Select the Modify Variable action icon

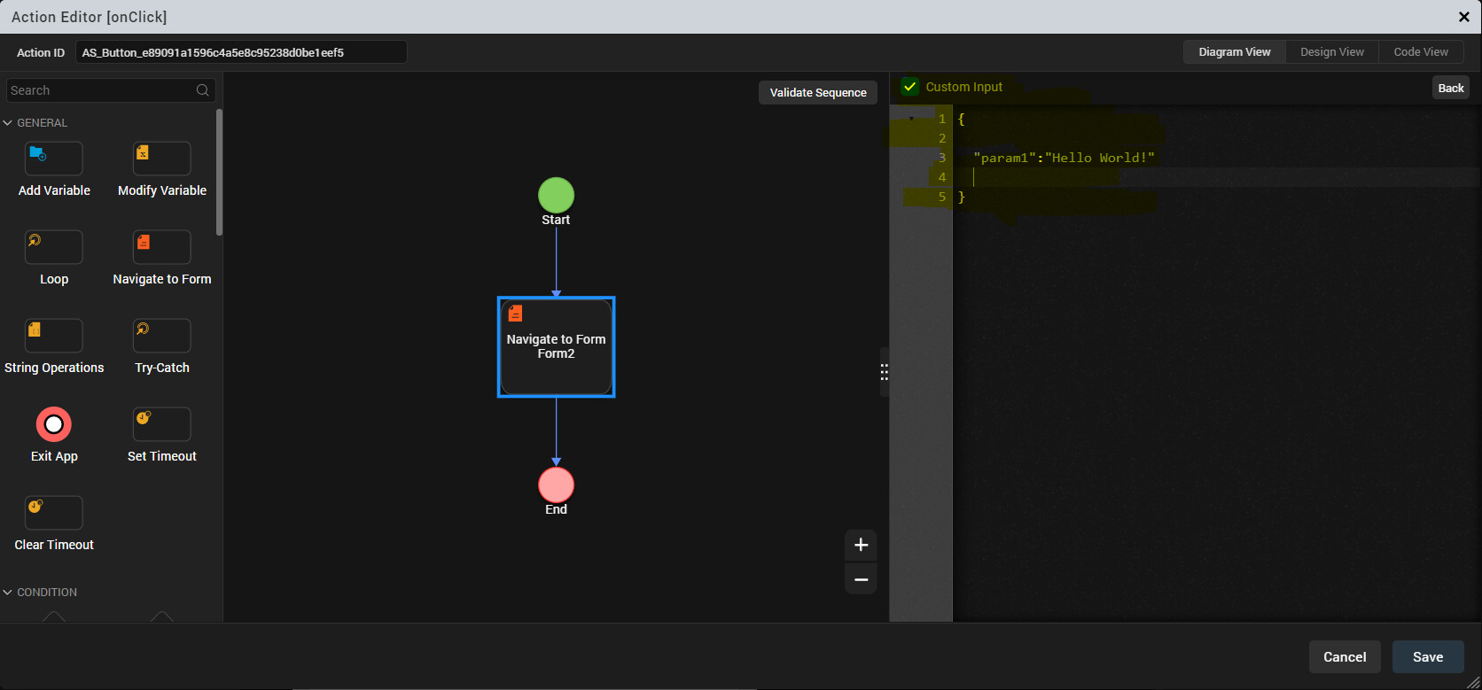(x=161, y=159)
